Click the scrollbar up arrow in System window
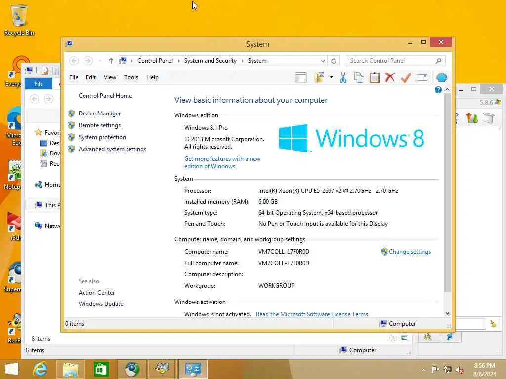Viewport: 506px width, 379px height. (x=447, y=90)
